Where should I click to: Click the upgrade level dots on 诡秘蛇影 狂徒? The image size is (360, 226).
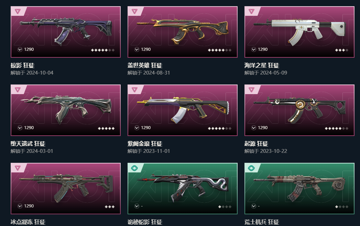(225, 207)
